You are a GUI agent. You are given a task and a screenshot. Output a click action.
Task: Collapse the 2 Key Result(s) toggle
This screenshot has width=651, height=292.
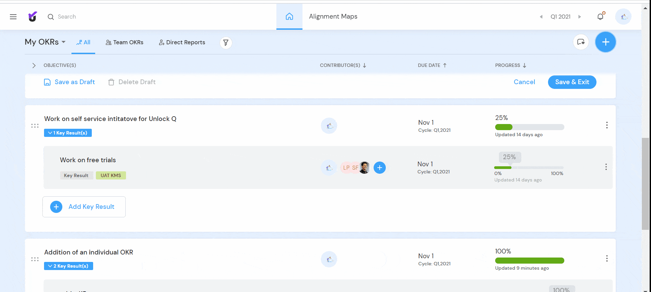(68, 266)
